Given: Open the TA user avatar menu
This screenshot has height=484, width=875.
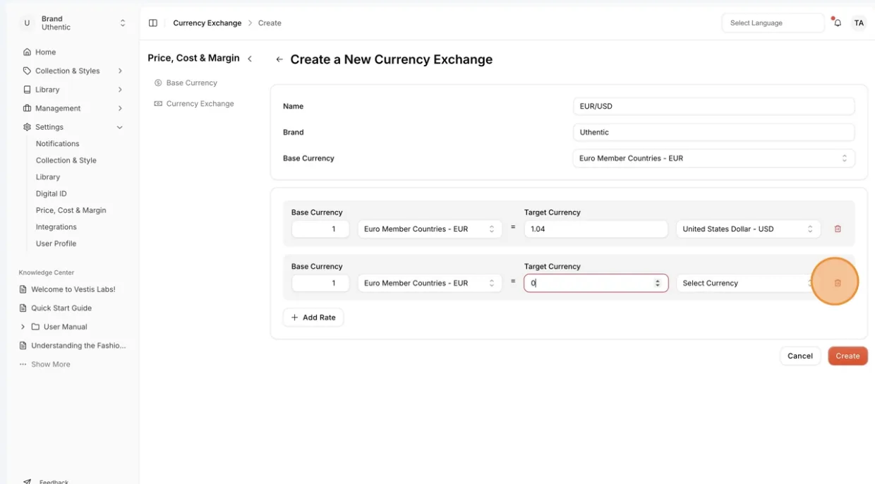Looking at the screenshot, I should pyautogui.click(x=859, y=23).
